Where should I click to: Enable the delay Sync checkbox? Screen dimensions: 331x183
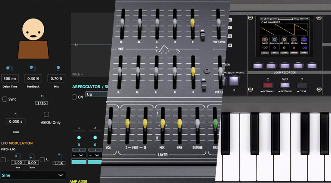pos(5,99)
